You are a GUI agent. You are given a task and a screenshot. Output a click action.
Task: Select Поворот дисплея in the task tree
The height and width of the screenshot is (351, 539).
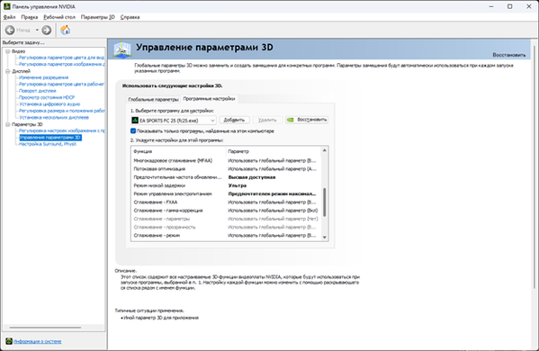click(38, 91)
